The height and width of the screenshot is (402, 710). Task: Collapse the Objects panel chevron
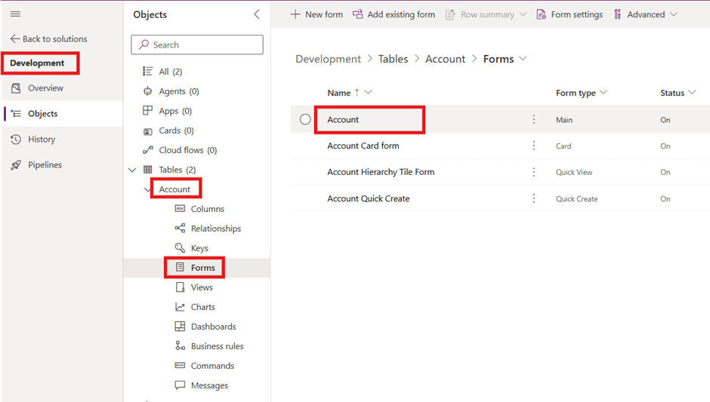257,14
